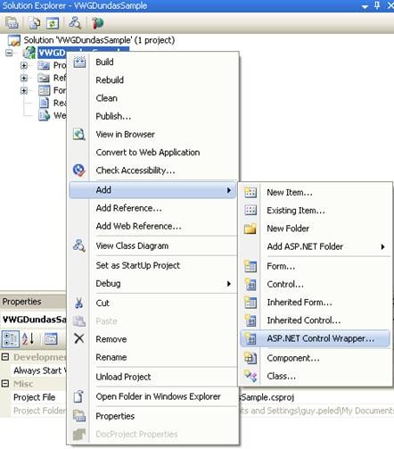Open the Debug submenu arrow
Viewport: 394px width, 449px height.
(x=229, y=284)
